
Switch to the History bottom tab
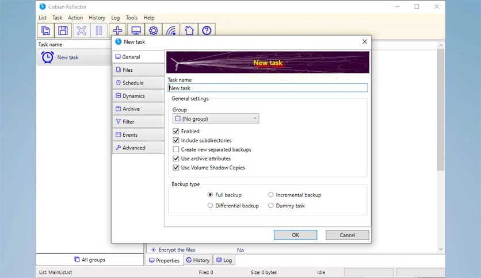coord(198,260)
